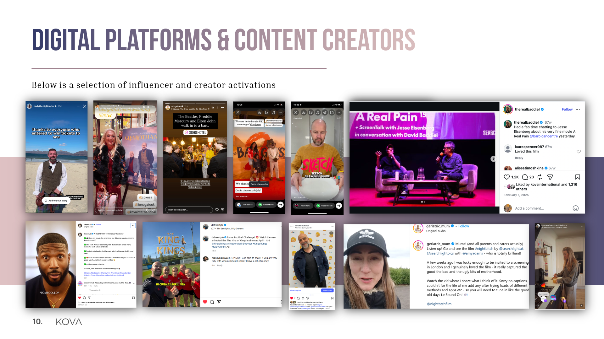The image size is (604, 339).
Task: Unlike the tobyolubi post
Action: pos(80,298)
